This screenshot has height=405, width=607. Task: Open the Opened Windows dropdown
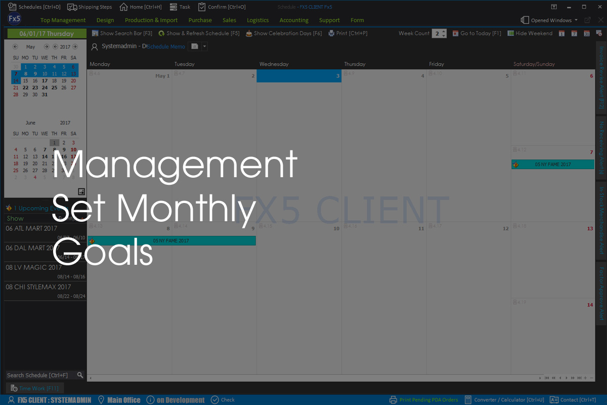coord(549,20)
